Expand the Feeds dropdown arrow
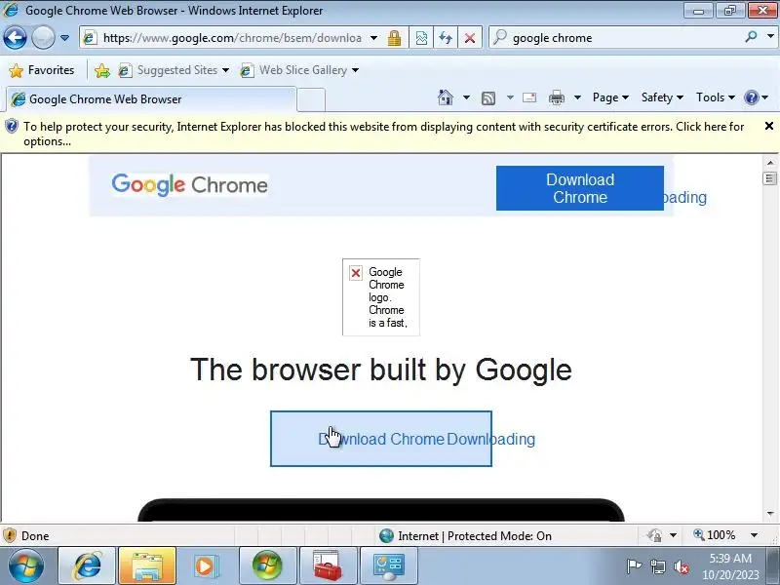The height and width of the screenshot is (585, 780). (x=510, y=97)
